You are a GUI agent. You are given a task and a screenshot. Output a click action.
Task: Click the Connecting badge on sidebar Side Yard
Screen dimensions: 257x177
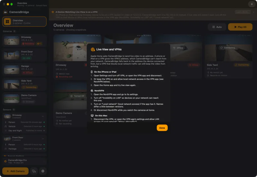(x=30, y=87)
